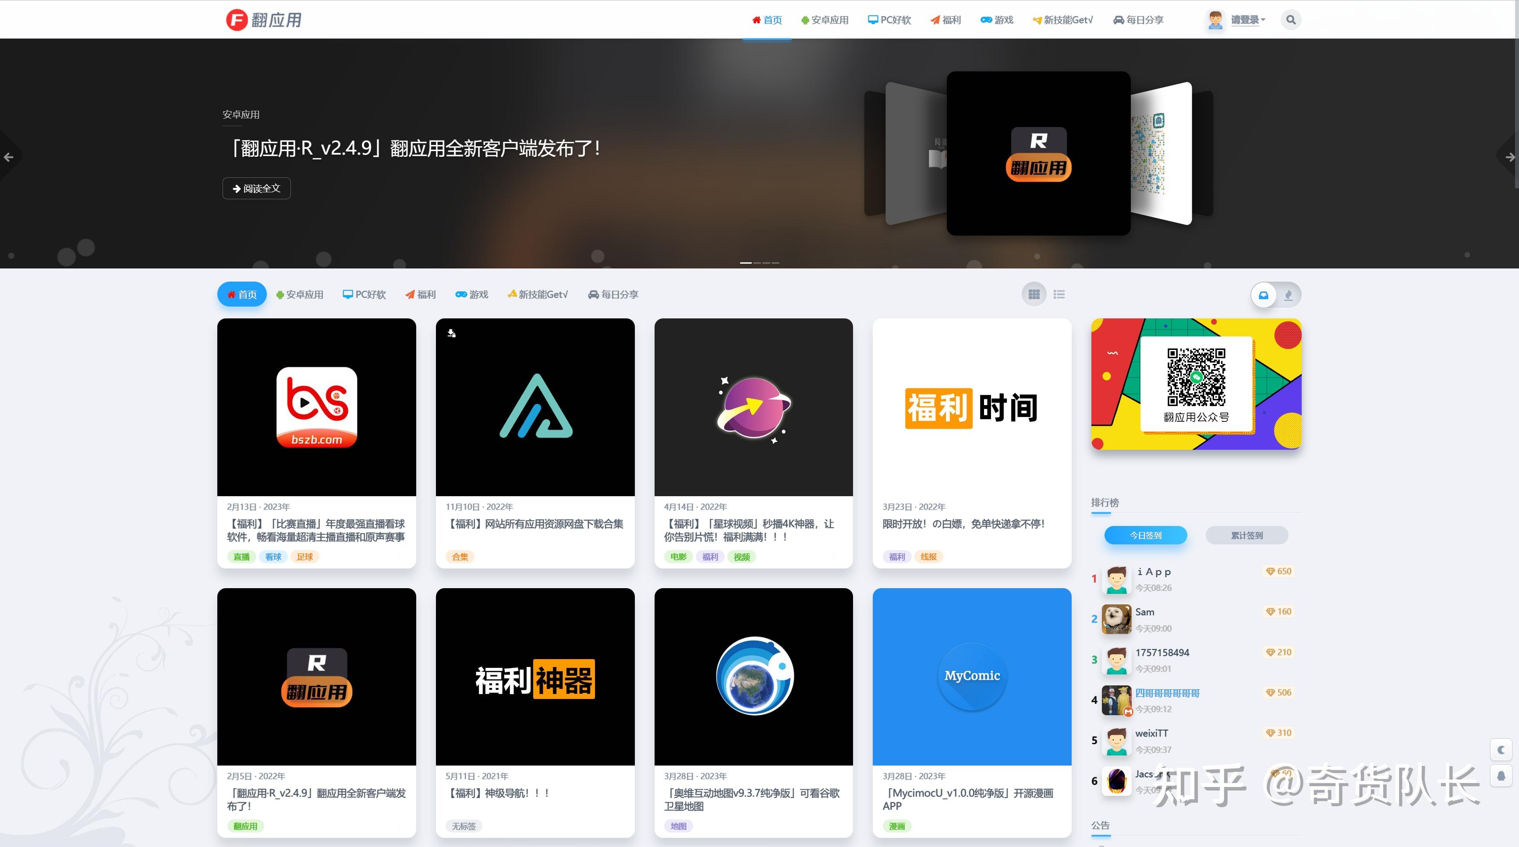Go to 首页 in top navigation bar
Screen dimensions: 1519x847
click(x=767, y=20)
